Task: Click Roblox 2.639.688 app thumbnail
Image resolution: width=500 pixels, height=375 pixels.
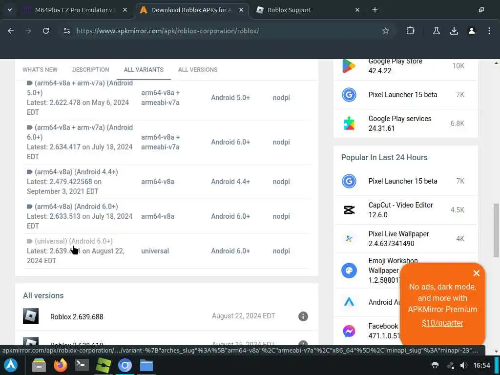Action: click(31, 316)
